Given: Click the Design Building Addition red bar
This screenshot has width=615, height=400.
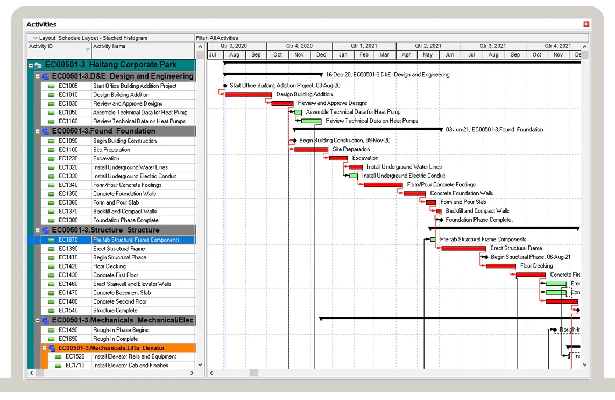Looking at the screenshot, I should [248, 95].
